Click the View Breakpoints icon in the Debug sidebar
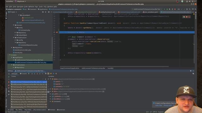 coord(9,85)
